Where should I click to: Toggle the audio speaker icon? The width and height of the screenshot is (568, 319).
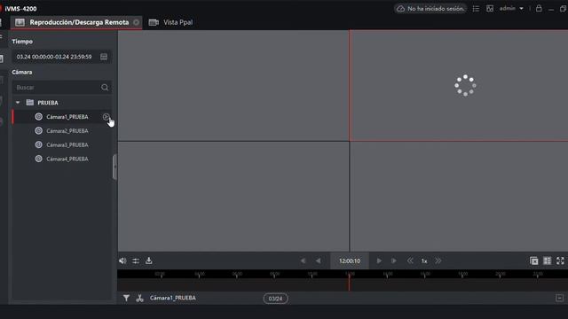pyautogui.click(x=122, y=261)
